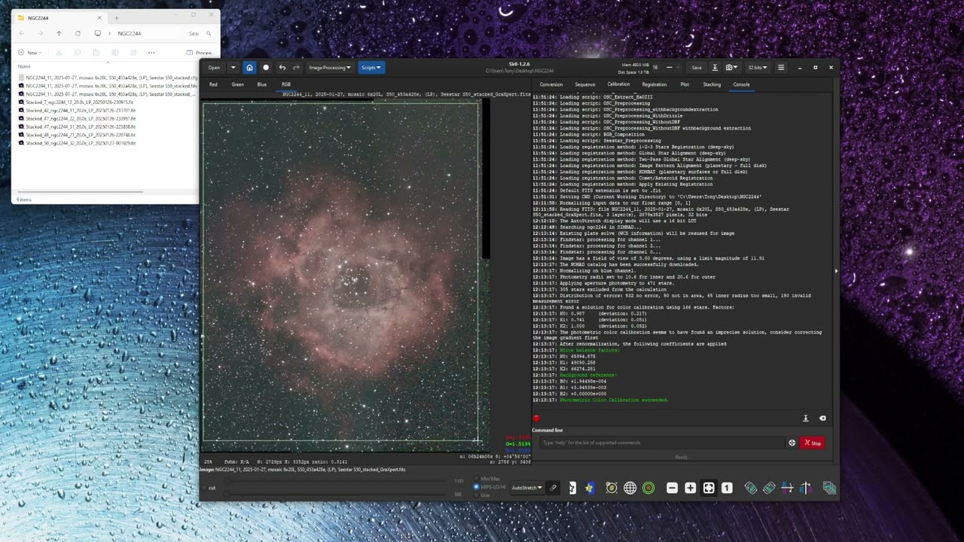
Task: Click the Search box in File Explorer
Action: (200, 33)
